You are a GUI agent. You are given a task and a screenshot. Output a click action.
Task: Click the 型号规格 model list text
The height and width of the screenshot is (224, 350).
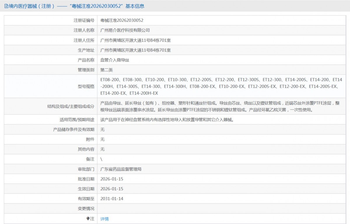tap(221, 86)
